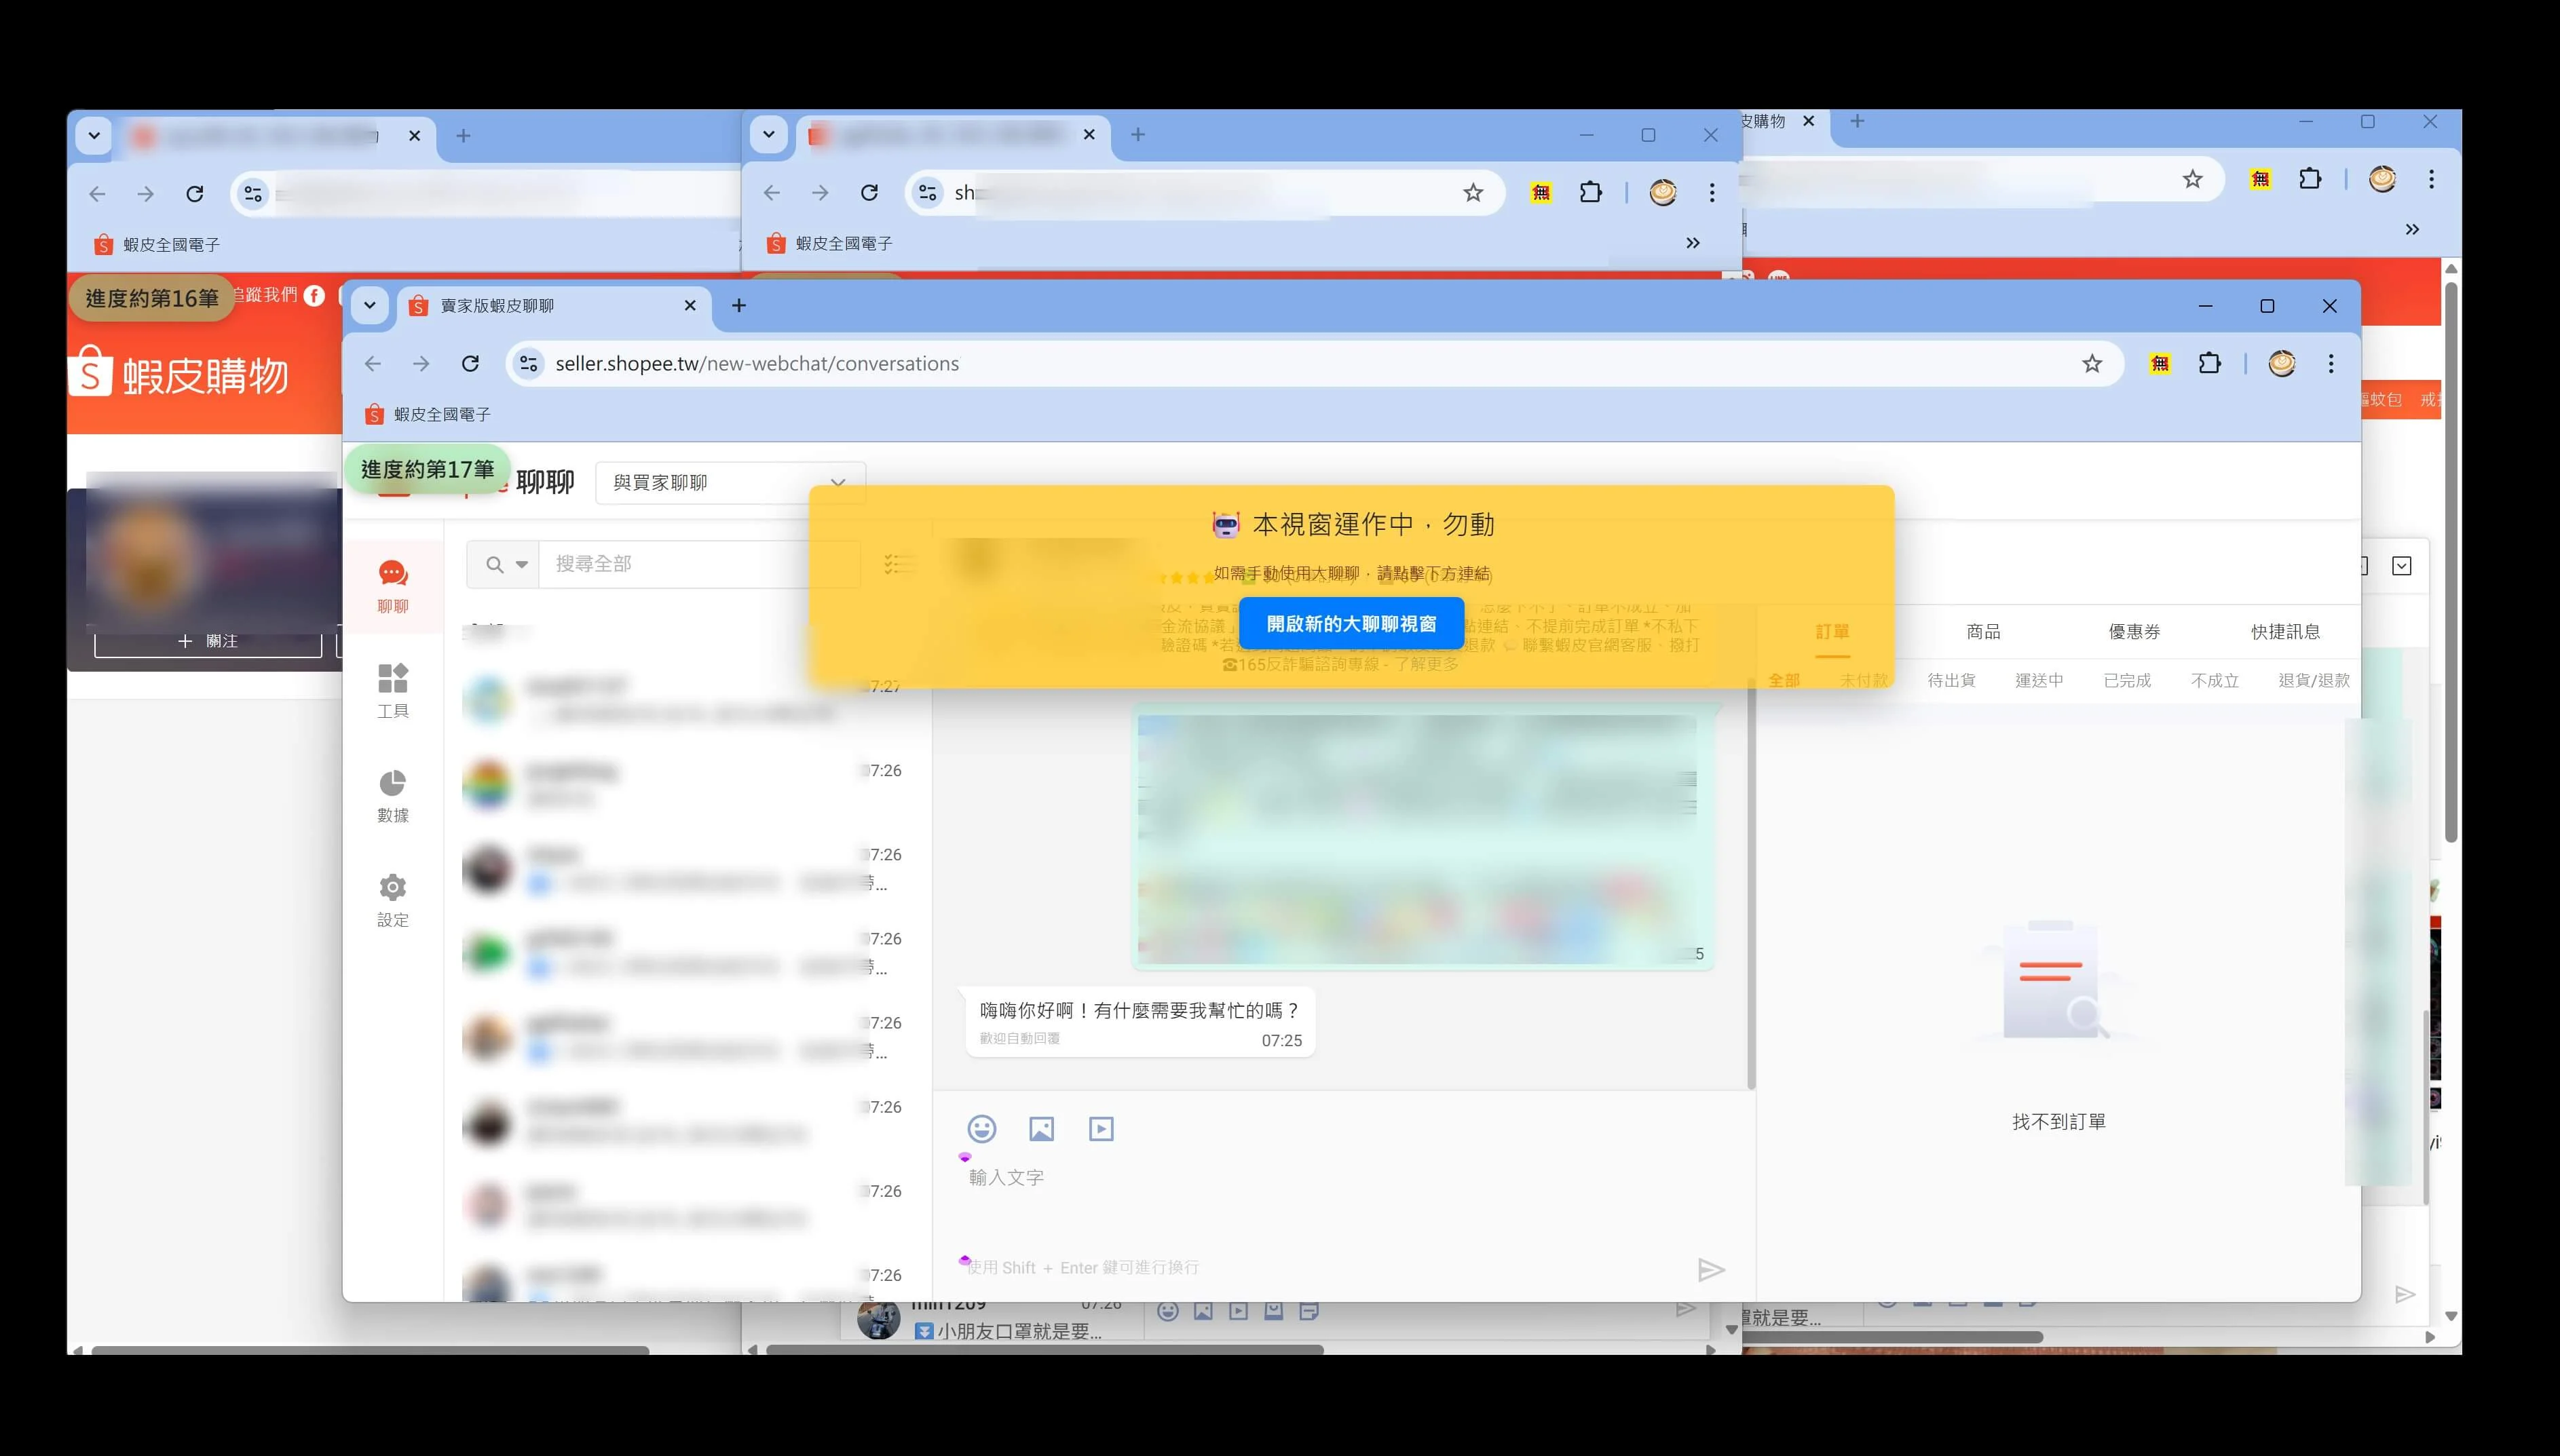Open 蝦皮全國電子 bookmark in middle window
This screenshot has width=2560, height=1456.
click(x=830, y=243)
